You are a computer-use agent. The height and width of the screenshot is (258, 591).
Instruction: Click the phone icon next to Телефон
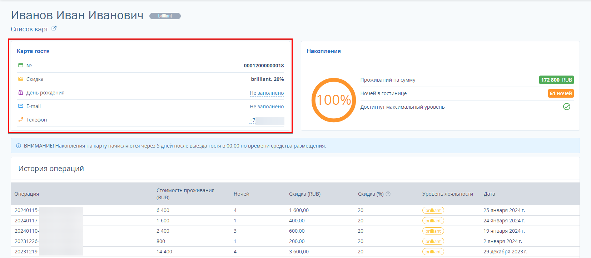(21, 119)
